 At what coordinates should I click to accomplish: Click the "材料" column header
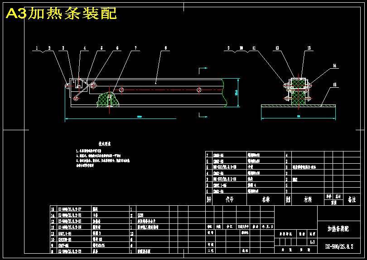pos(308,200)
